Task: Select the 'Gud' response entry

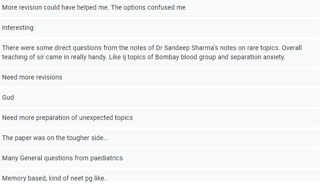Action: pos(160,98)
